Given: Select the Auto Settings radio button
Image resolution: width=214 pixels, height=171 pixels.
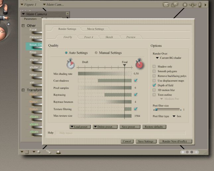Looking at the screenshot, I should coord(66,53).
